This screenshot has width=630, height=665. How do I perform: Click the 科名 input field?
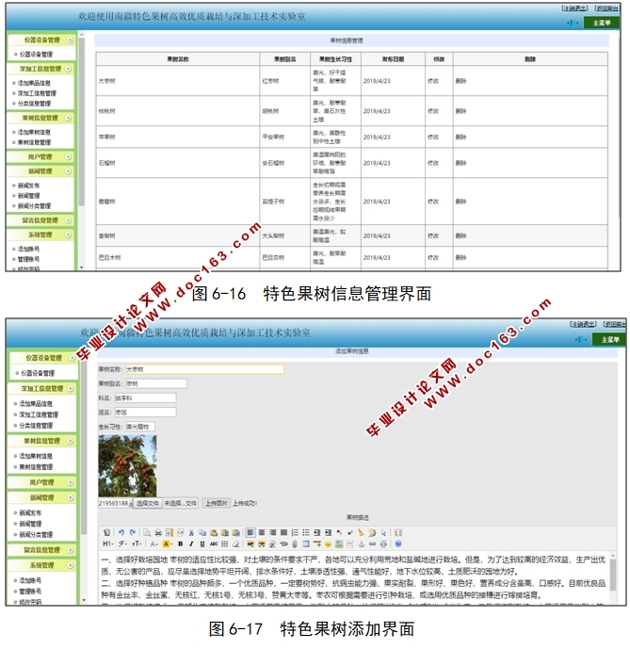[x=145, y=398]
